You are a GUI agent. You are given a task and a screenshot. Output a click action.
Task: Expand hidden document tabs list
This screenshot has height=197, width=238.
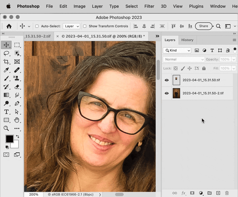point(157,36)
